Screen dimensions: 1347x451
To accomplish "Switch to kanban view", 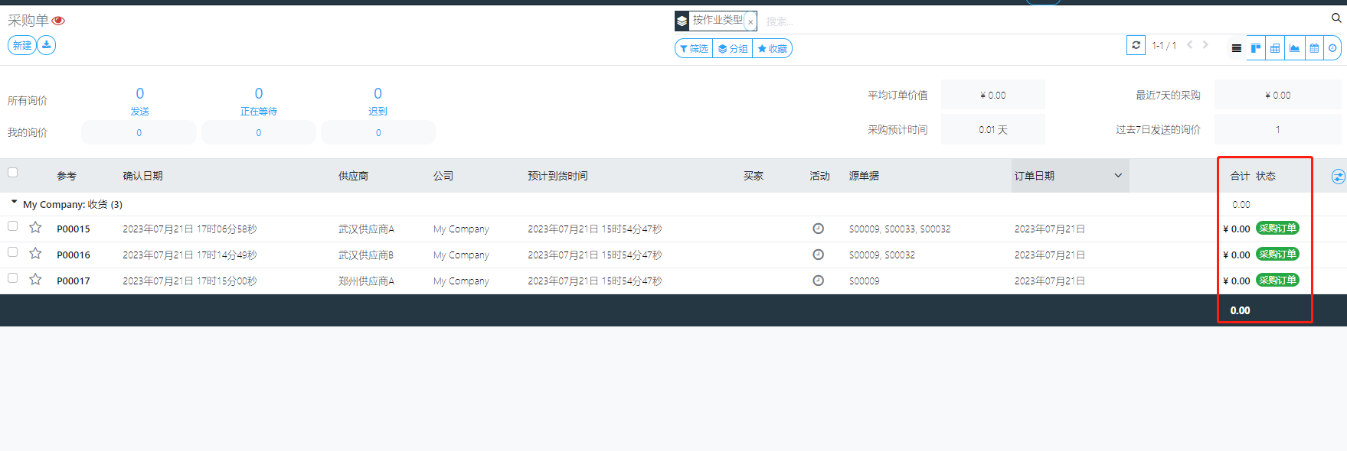I will [1256, 48].
